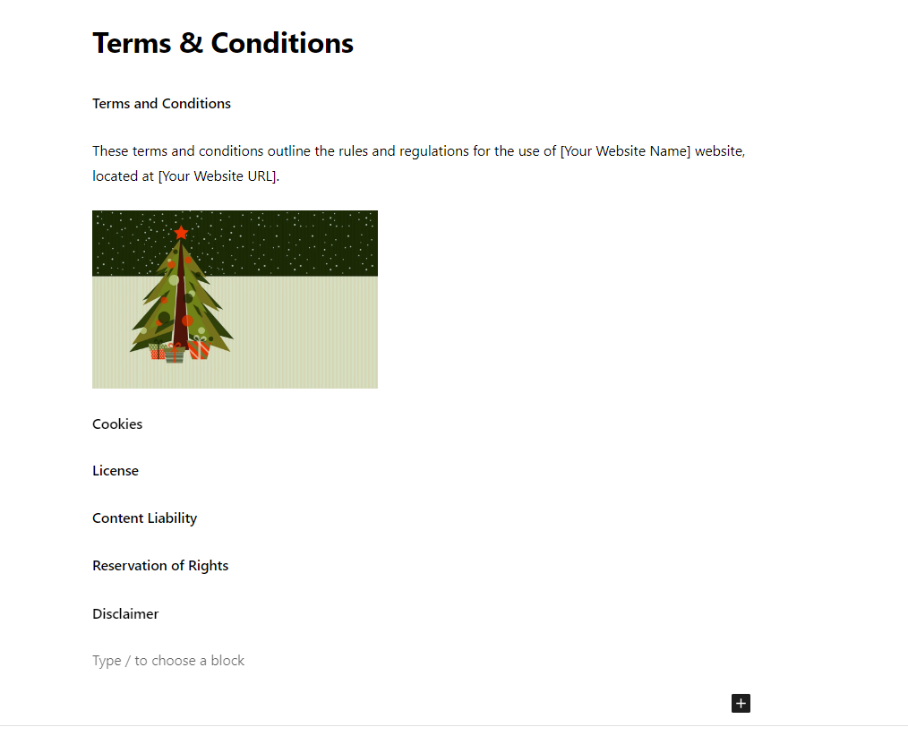The width and height of the screenshot is (908, 736).
Task: Select the Christmas tree image block
Action: tap(236, 299)
